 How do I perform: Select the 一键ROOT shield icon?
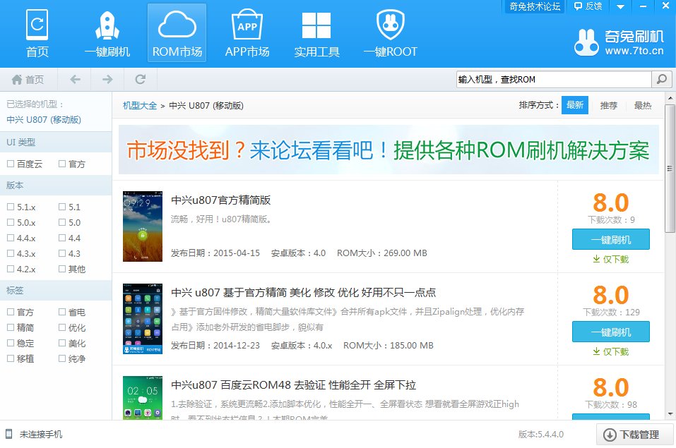click(x=389, y=32)
